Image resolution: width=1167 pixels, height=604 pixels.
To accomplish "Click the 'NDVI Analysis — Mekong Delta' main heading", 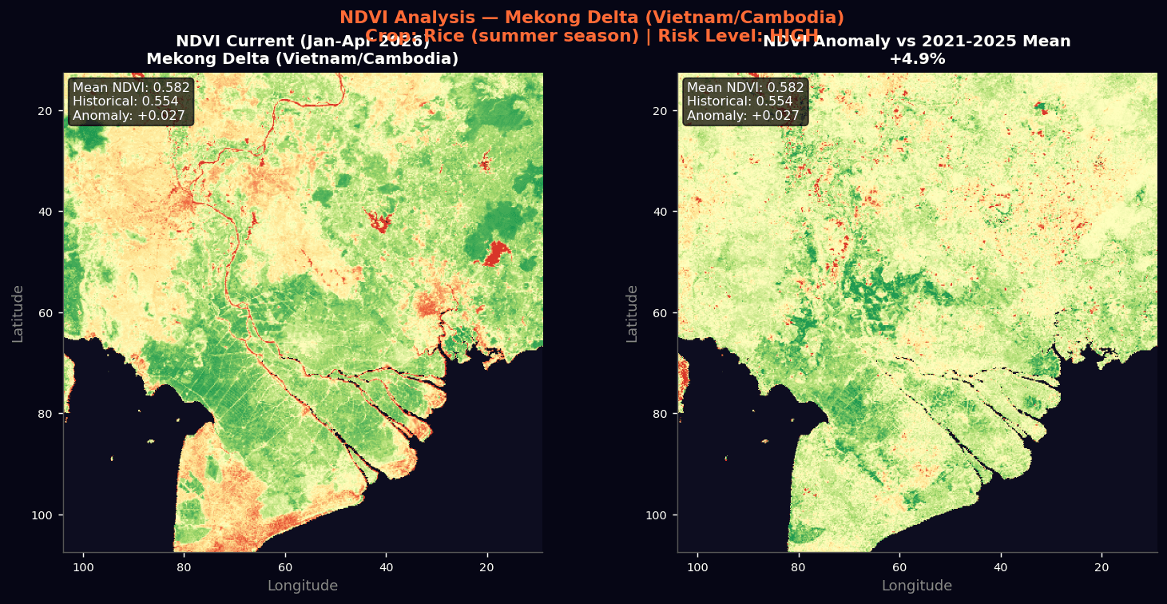I will (592, 18).
